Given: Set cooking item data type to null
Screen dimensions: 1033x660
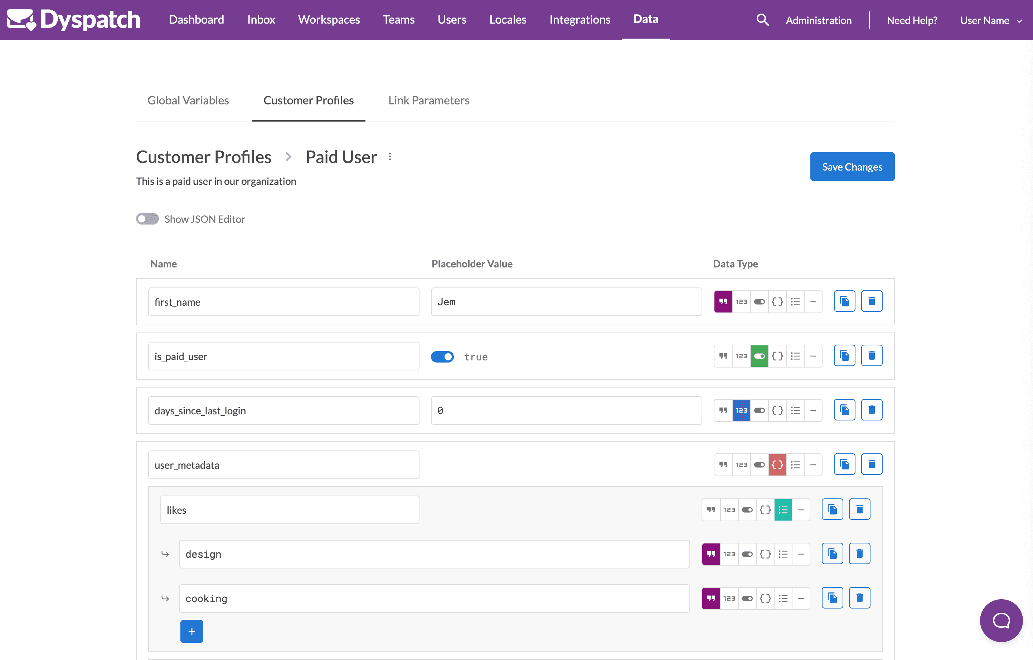Looking at the screenshot, I should [x=801, y=597].
